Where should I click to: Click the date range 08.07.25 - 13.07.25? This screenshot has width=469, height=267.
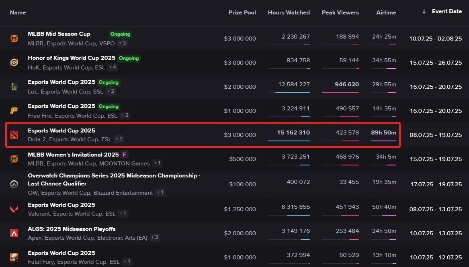[436, 209]
